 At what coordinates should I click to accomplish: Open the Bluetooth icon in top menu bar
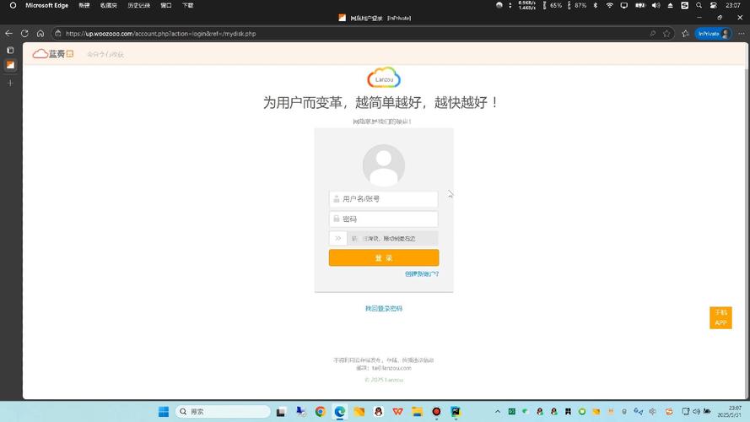pyautogui.click(x=596, y=5)
